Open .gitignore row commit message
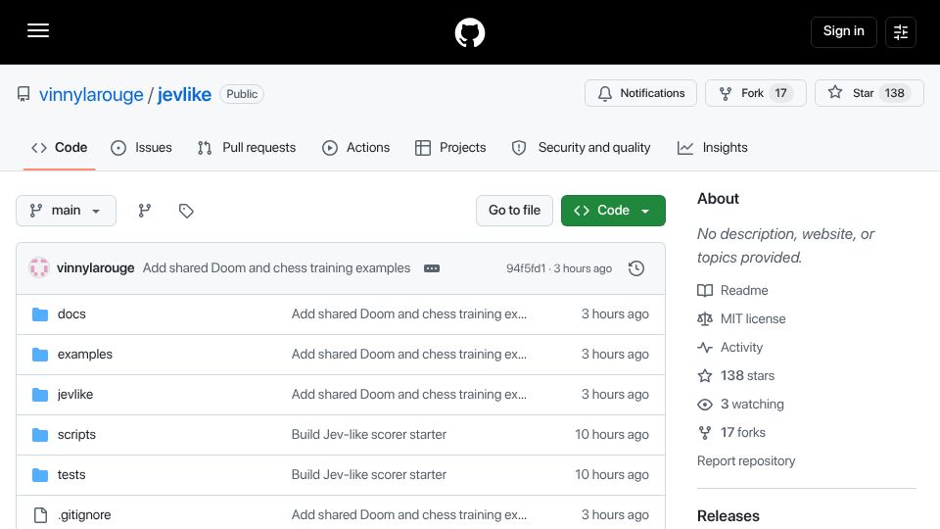 point(409,515)
